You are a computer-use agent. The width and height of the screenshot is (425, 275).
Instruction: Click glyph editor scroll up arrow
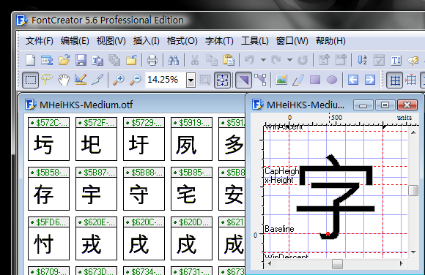click(413, 132)
